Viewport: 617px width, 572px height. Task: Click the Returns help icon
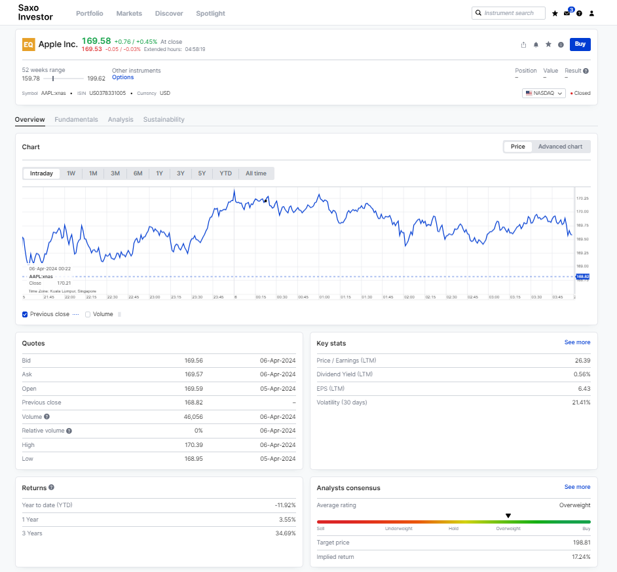pos(51,488)
